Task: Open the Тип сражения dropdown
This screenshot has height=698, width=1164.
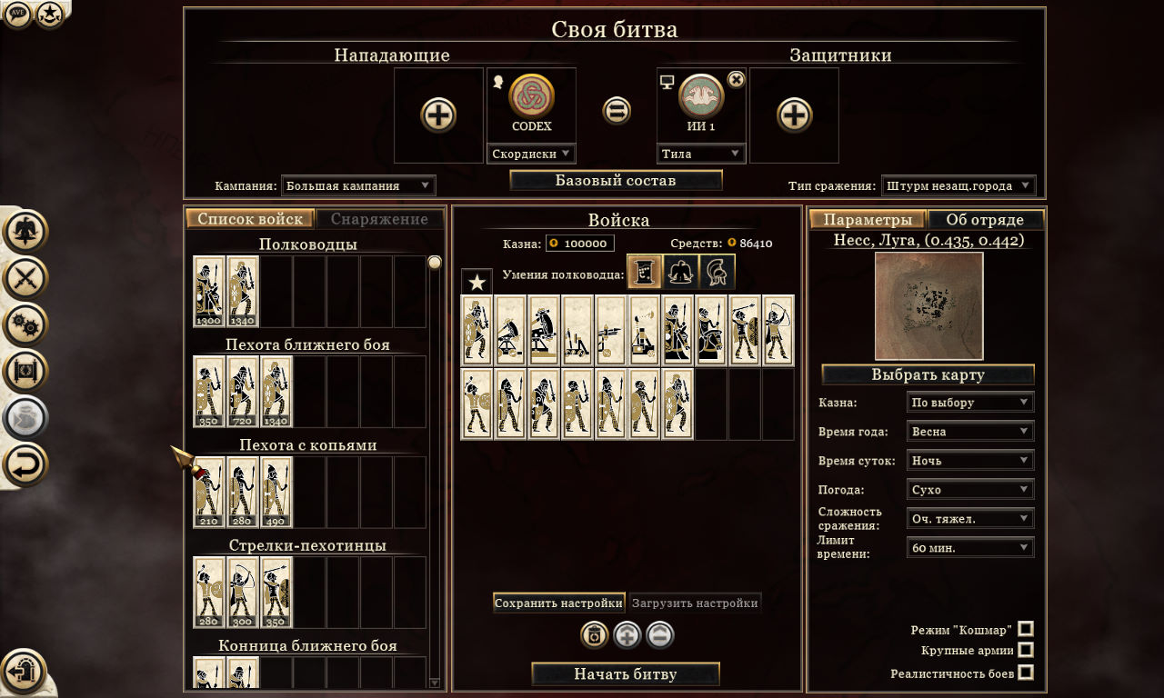Action: pyautogui.click(x=958, y=185)
